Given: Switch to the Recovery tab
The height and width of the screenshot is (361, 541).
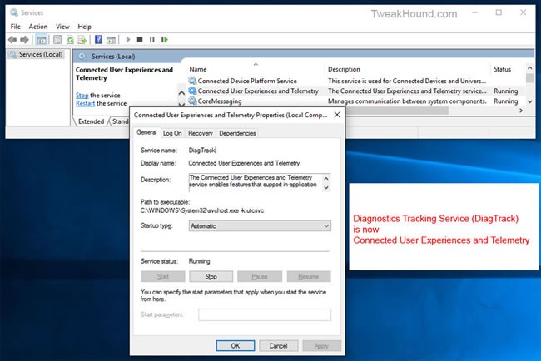Looking at the screenshot, I should click(200, 133).
